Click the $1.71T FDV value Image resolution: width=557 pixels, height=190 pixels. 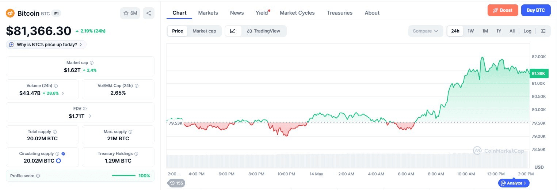(x=77, y=116)
